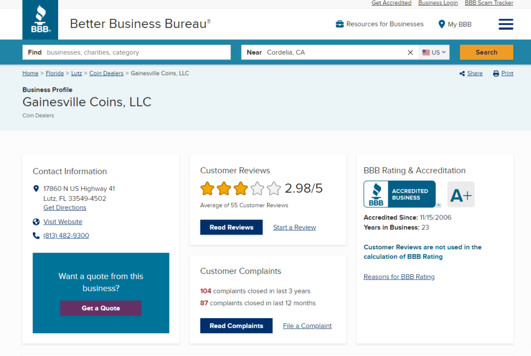Click the Gainesville Coins, LLC heading

(x=87, y=102)
